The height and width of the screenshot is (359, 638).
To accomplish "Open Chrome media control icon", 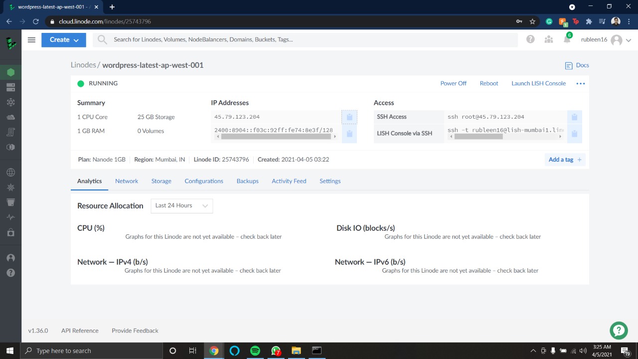I will coord(602,21).
